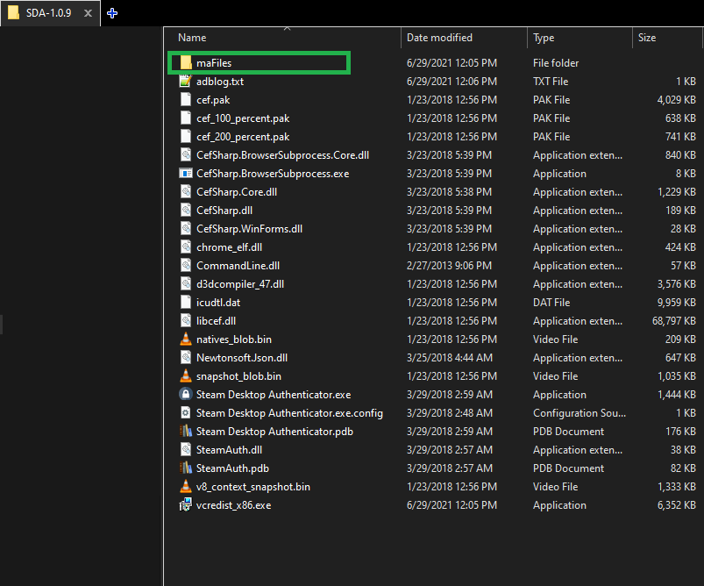Select the chrome_elf.dll file name
Image resolution: width=704 pixels, height=586 pixels.
click(229, 247)
